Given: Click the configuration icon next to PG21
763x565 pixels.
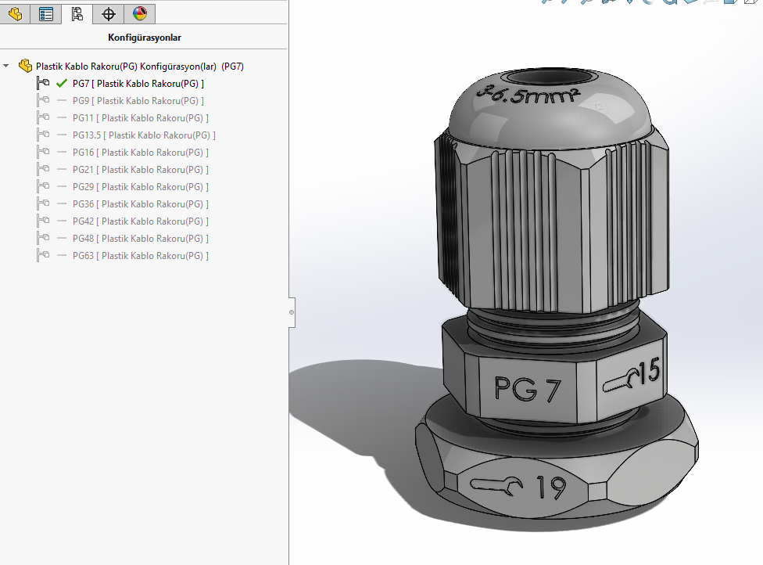Looking at the screenshot, I should [x=43, y=169].
